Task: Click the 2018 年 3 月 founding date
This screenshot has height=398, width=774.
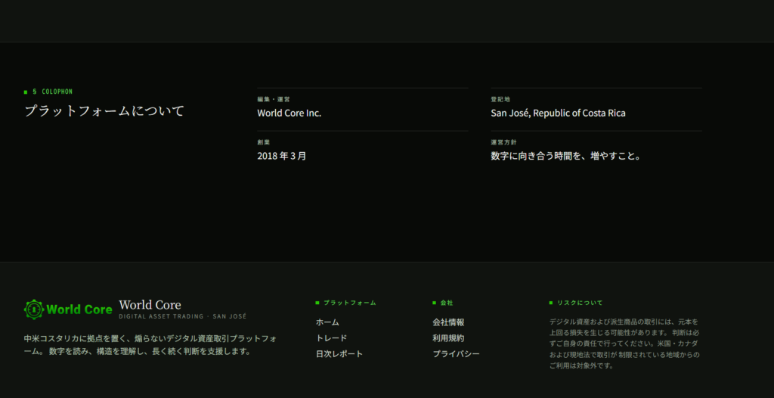Action: click(x=282, y=156)
